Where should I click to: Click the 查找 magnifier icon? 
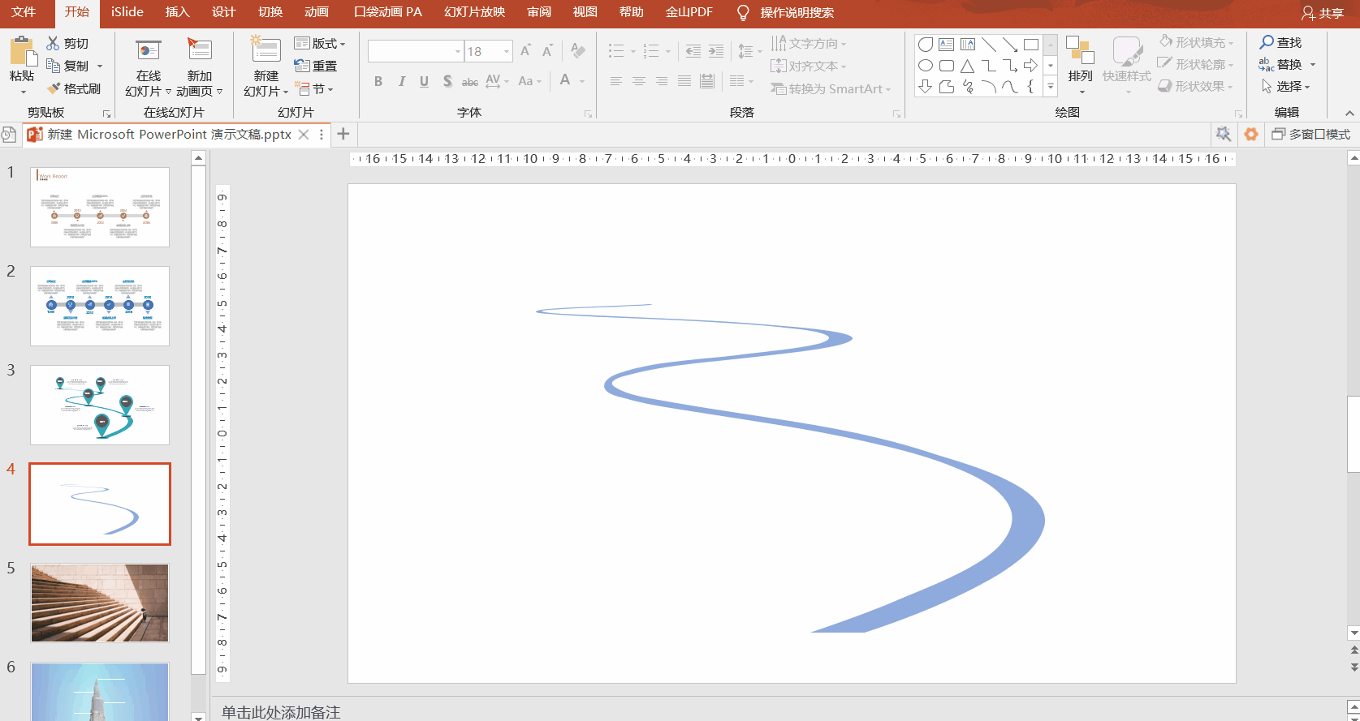tap(1267, 42)
